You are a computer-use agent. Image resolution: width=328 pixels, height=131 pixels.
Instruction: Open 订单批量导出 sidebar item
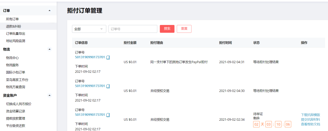tap(16, 34)
